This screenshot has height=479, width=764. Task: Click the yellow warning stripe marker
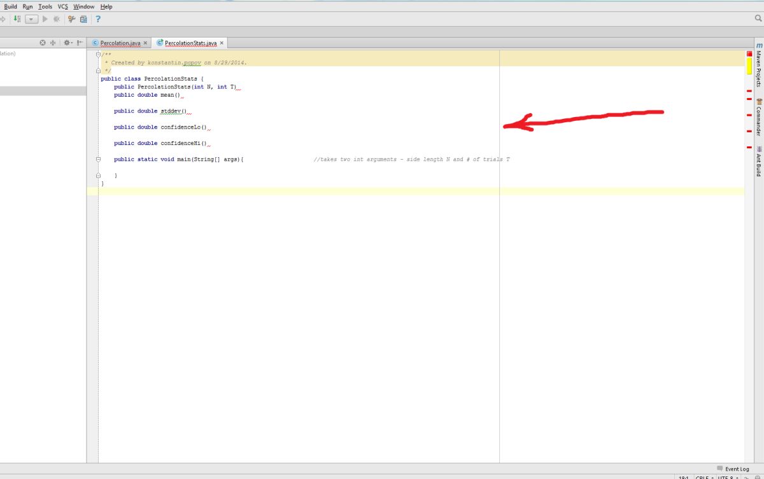click(x=749, y=66)
